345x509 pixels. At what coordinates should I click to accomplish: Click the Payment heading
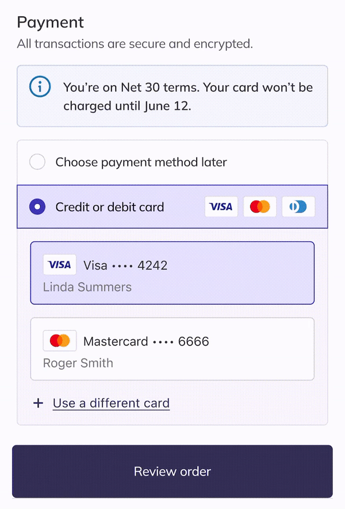coord(51,22)
